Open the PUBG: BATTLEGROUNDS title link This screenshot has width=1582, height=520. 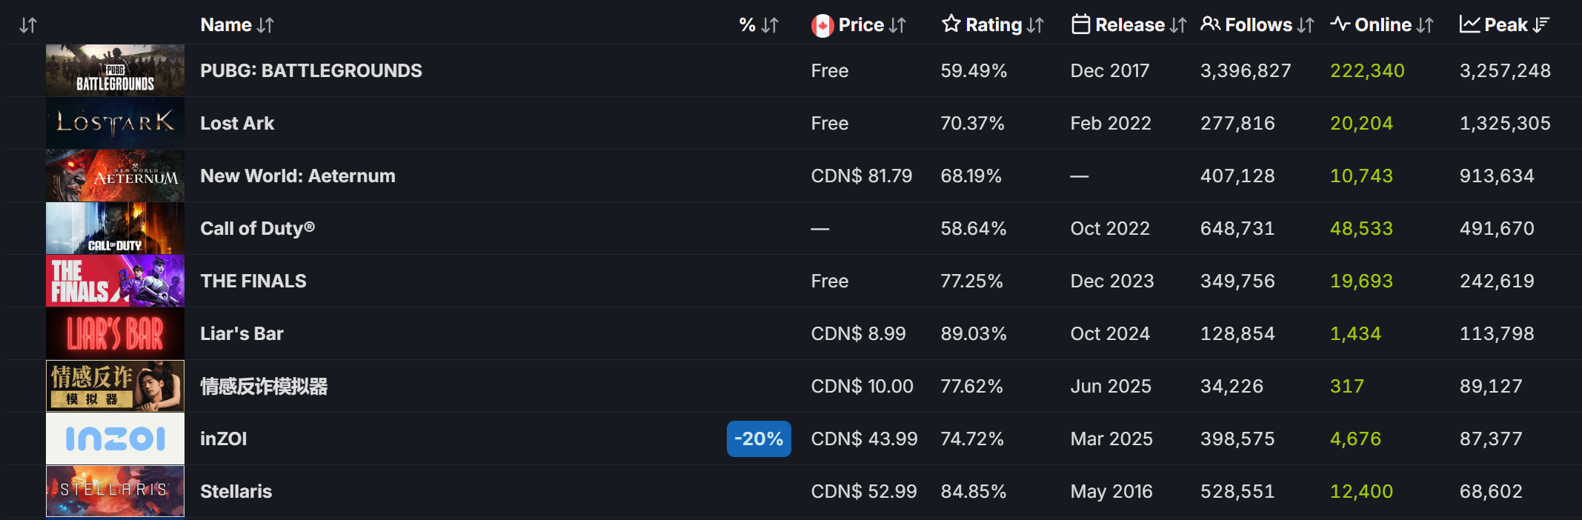310,70
